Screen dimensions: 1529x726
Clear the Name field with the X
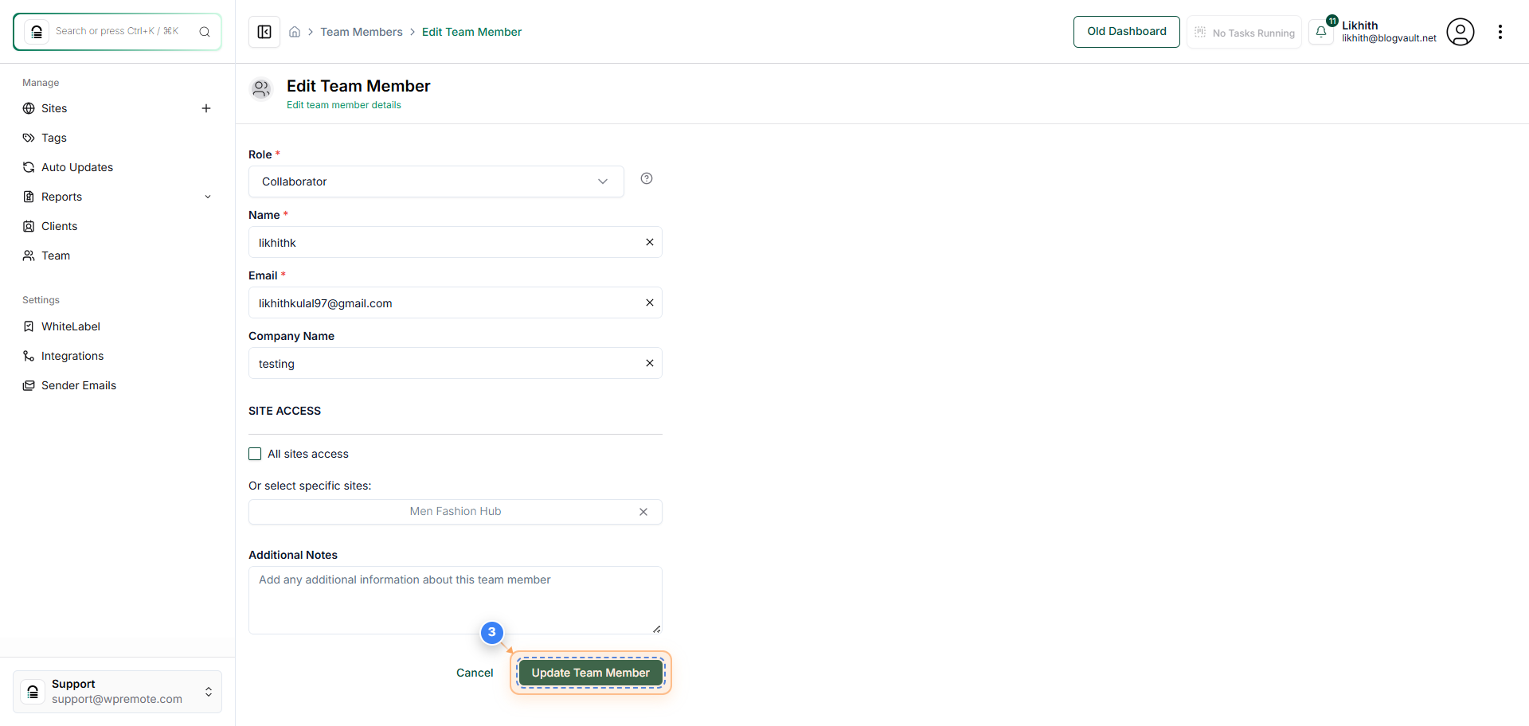(x=649, y=242)
